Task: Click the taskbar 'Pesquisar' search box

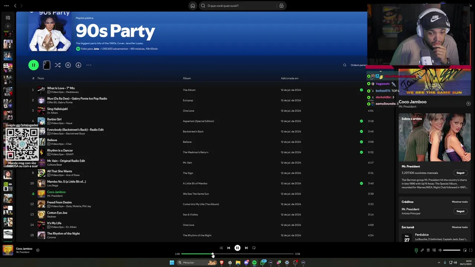Action: 197,263
